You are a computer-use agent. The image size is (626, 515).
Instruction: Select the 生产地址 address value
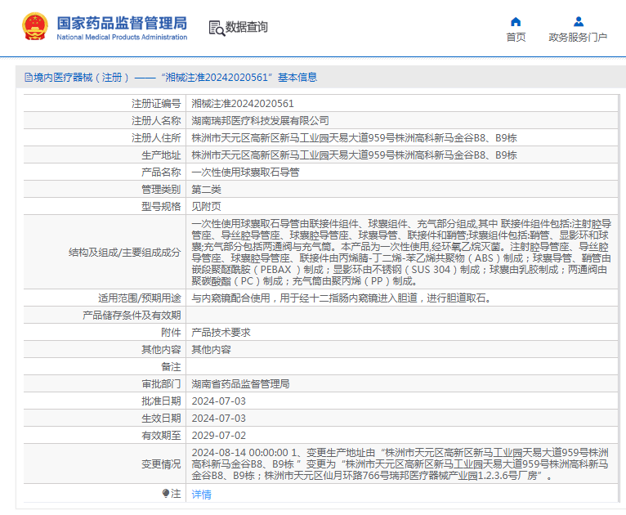pos(354,155)
